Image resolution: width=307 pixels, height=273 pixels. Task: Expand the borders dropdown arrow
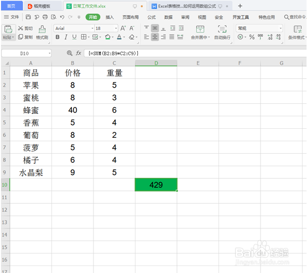(x=88, y=37)
